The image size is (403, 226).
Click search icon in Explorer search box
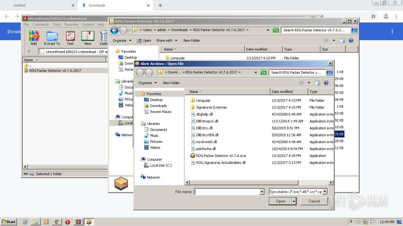[354, 30]
